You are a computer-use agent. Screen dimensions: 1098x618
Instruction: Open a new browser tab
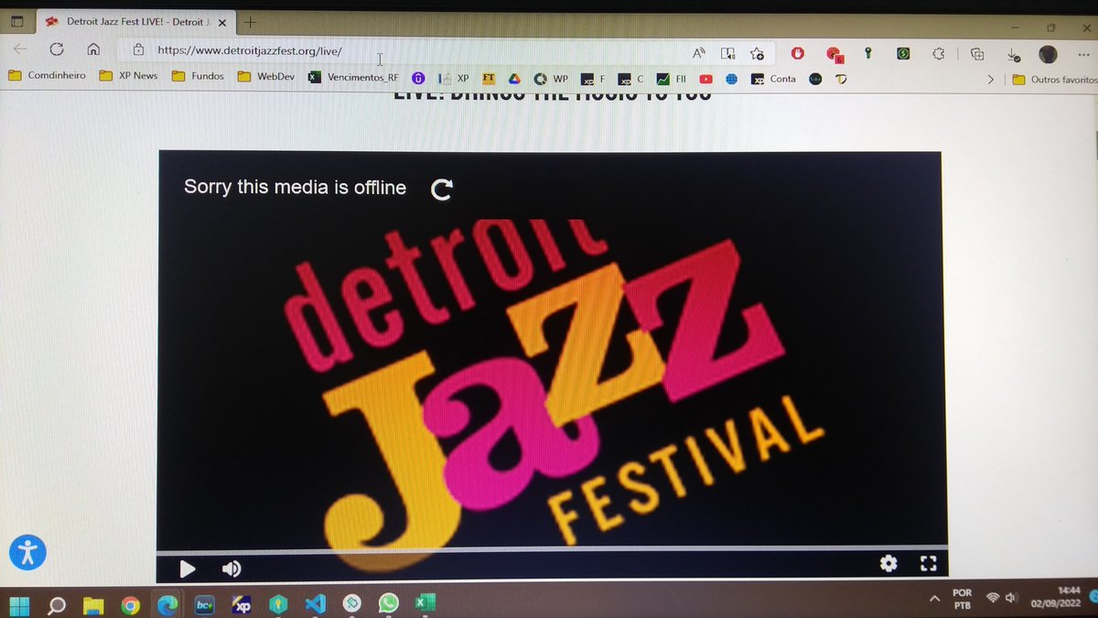click(x=252, y=22)
